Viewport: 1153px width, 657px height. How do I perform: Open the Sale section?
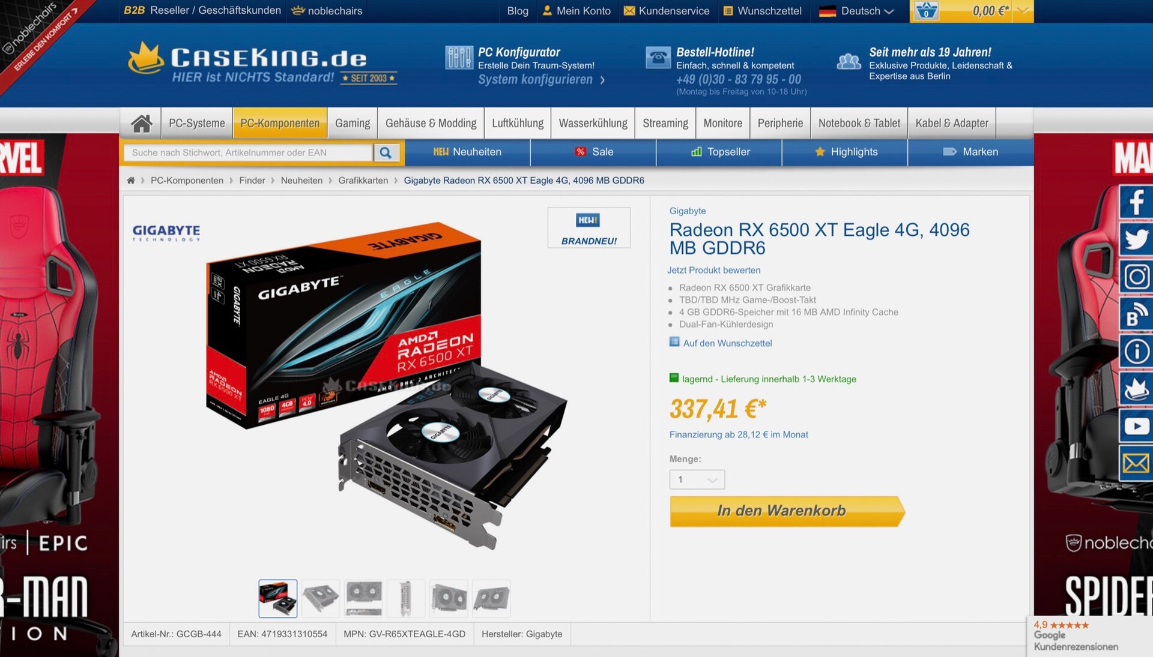click(x=593, y=152)
